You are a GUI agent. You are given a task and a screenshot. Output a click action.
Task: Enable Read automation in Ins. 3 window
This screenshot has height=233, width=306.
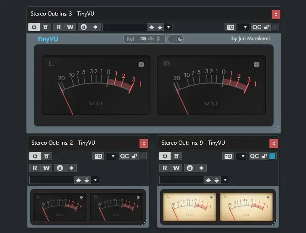59,27
